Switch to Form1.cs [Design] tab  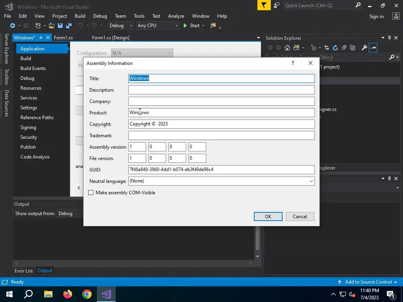(x=111, y=37)
